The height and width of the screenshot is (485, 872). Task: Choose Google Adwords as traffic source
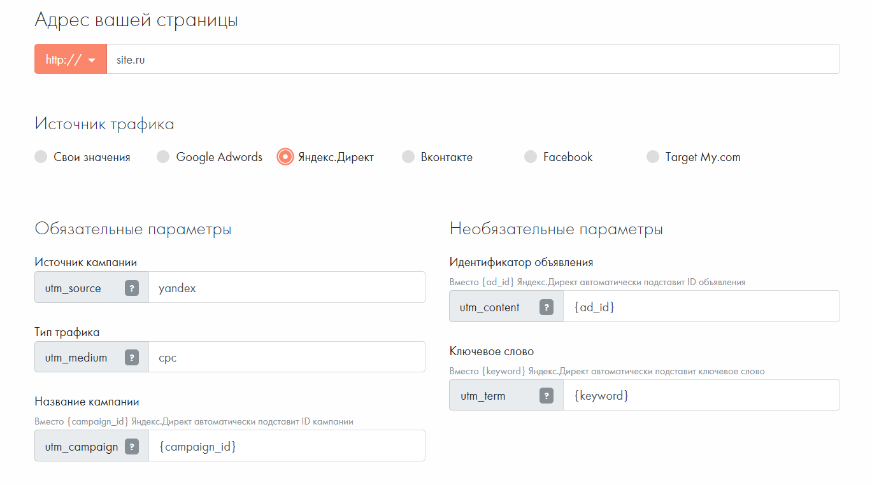[x=163, y=157]
